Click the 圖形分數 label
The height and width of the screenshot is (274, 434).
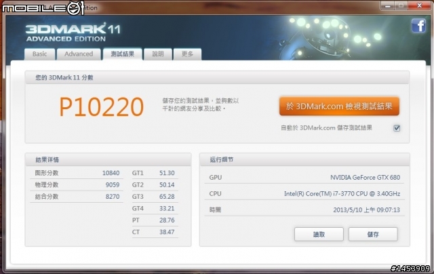tap(47, 173)
